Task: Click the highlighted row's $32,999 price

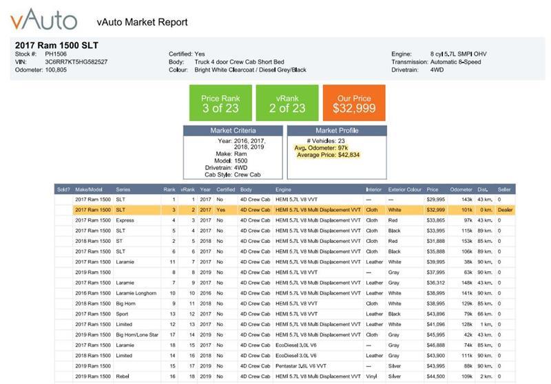Action: 436,210
